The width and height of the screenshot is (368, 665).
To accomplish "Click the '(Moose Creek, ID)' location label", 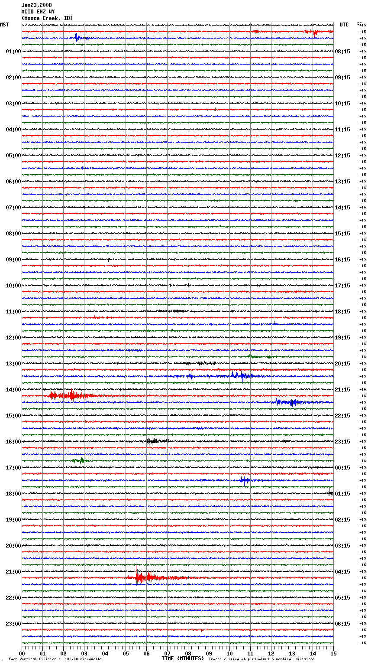I will [47, 18].
